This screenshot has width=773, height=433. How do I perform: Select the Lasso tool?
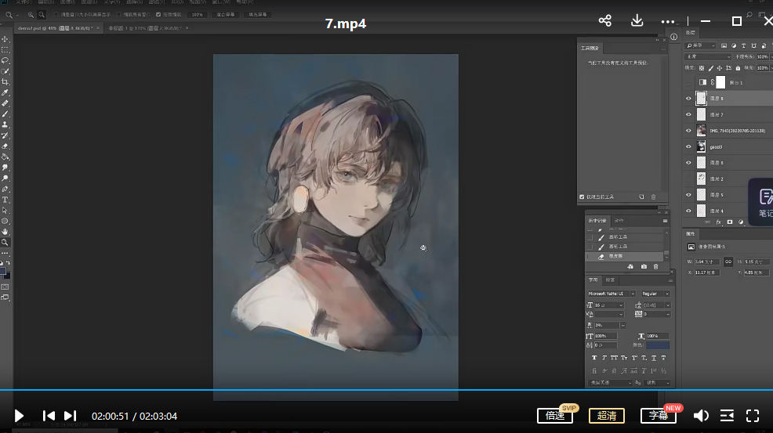(x=5, y=60)
